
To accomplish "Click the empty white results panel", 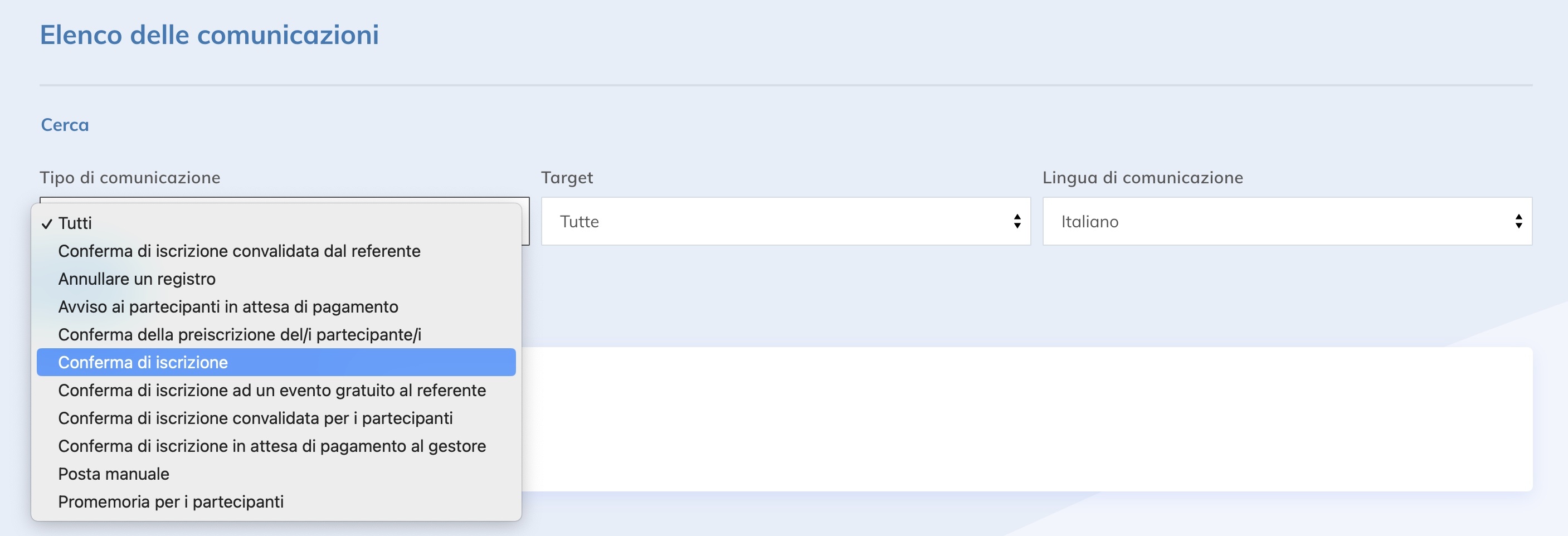I will coord(1022,418).
